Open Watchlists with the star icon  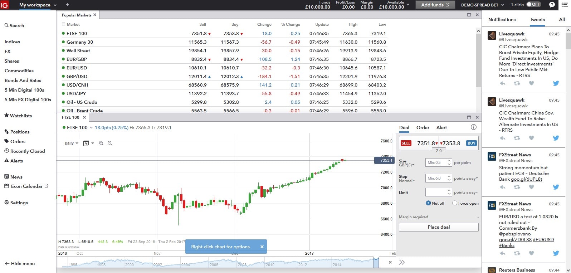click(18, 116)
